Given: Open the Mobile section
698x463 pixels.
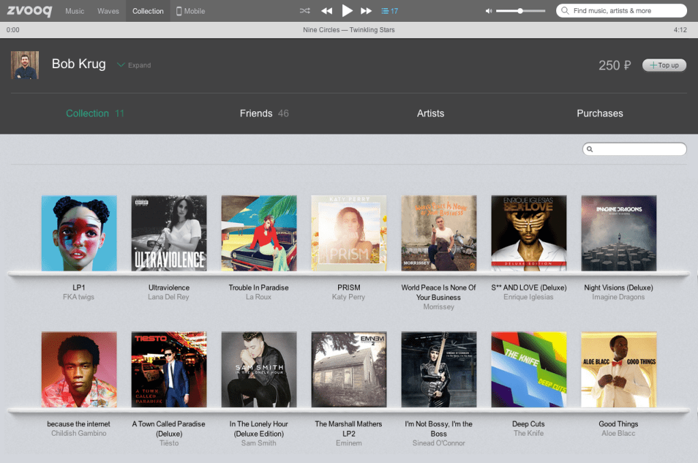Looking at the screenshot, I should pos(191,11).
